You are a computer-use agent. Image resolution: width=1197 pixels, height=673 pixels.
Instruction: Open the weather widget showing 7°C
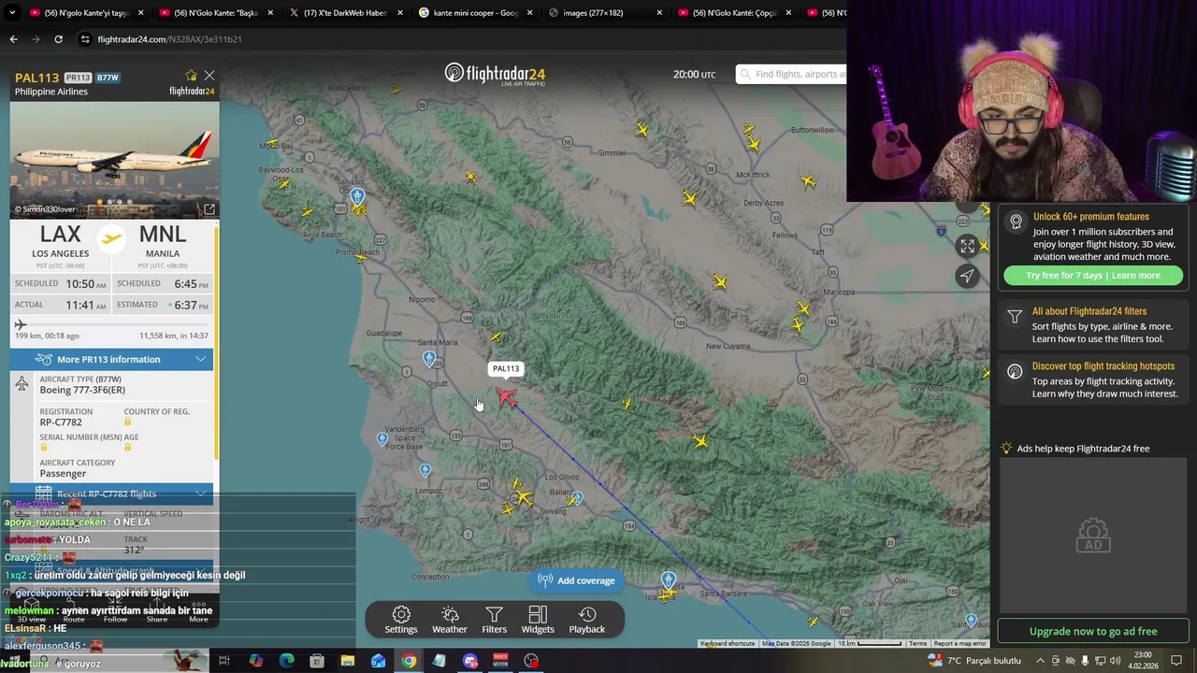point(974,661)
